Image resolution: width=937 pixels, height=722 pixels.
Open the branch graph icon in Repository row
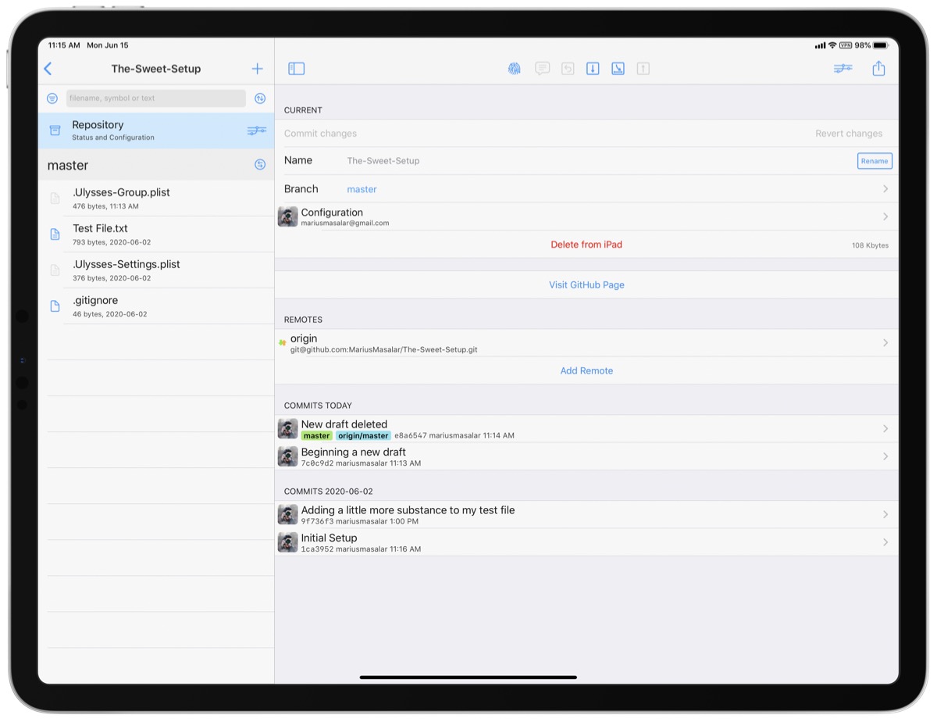[257, 130]
